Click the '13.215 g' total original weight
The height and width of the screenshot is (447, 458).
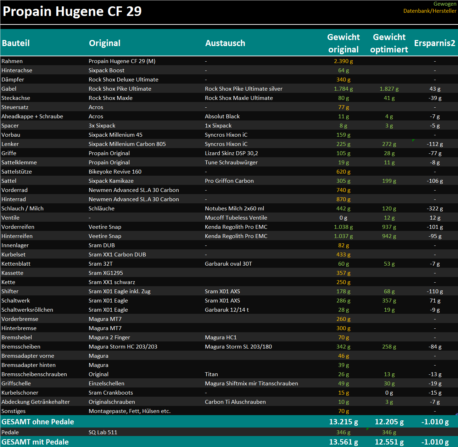(343, 422)
